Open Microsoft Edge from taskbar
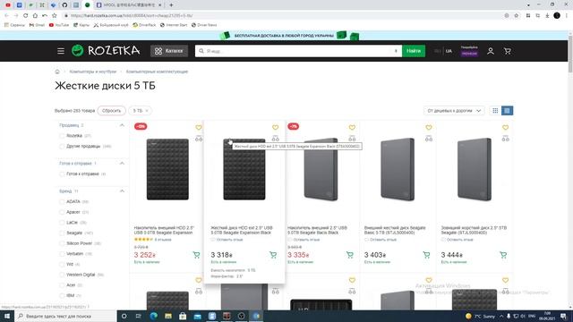This screenshot has width=573, height=322. [153, 316]
